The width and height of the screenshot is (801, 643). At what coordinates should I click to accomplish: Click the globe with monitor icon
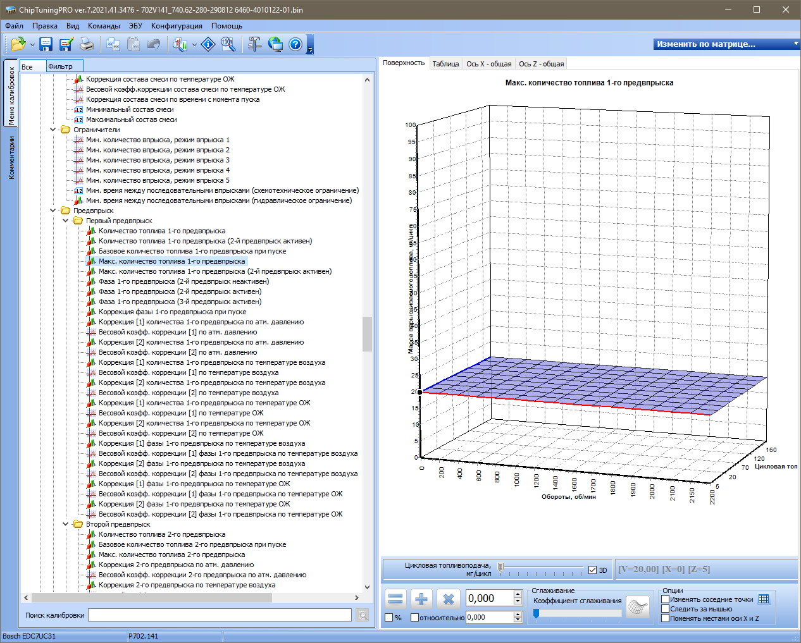(275, 44)
